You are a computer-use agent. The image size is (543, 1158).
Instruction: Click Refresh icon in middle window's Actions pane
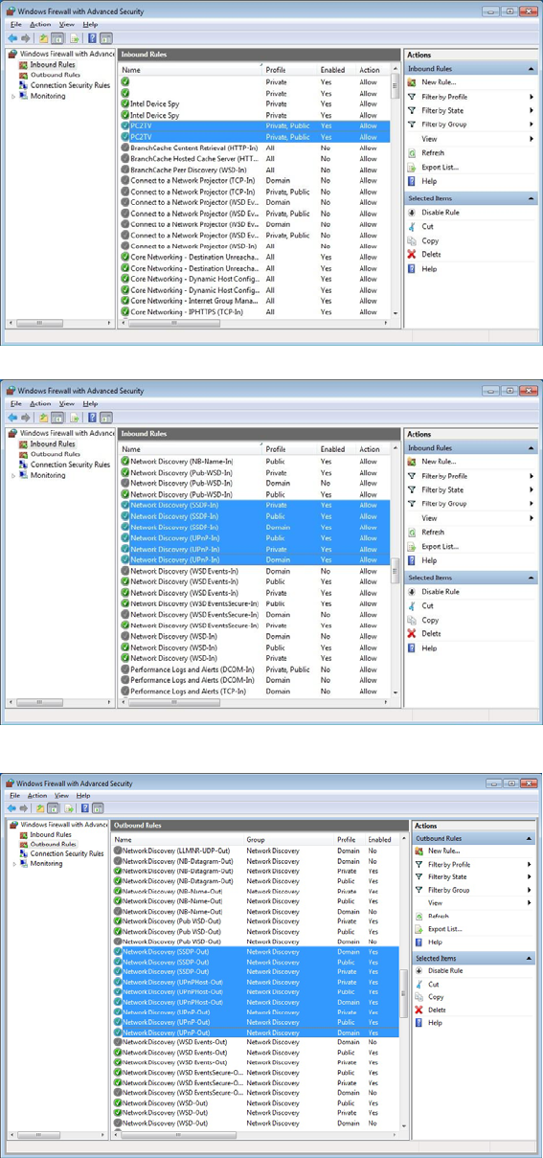point(412,532)
